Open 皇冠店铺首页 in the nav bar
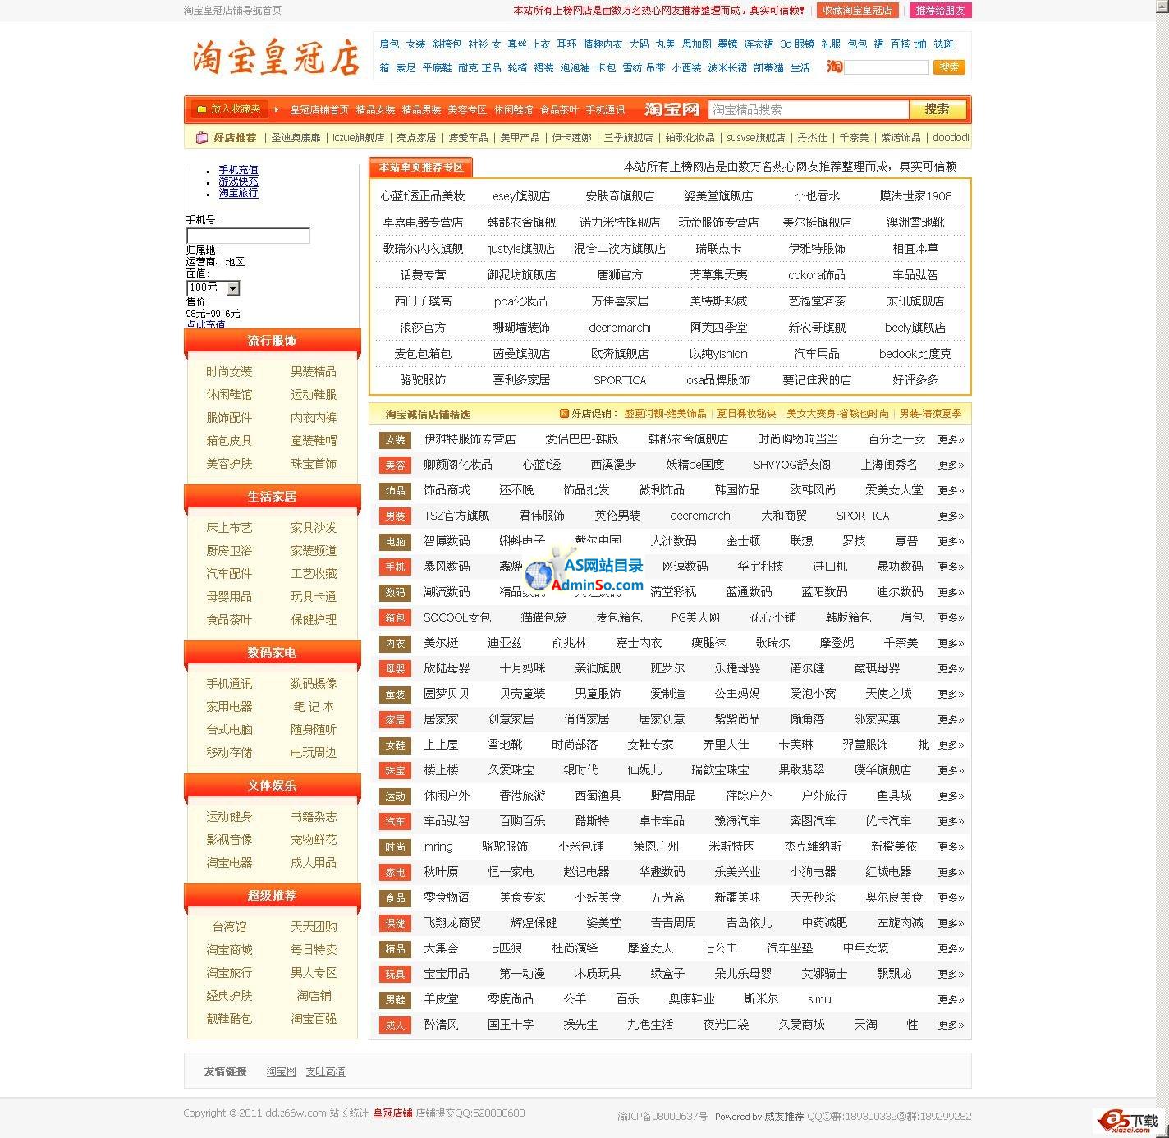This screenshot has height=1138, width=1169. [319, 110]
